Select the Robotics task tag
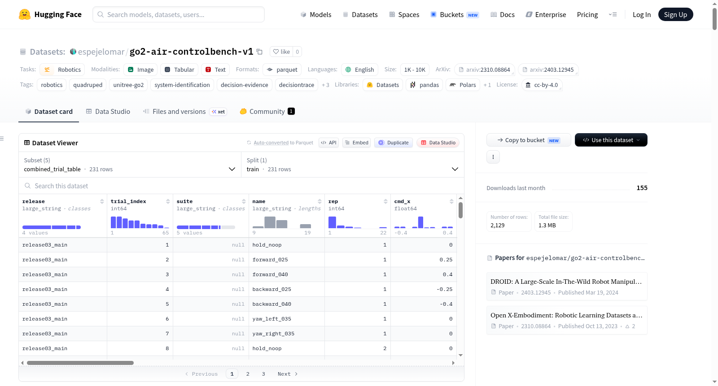 [62, 69]
